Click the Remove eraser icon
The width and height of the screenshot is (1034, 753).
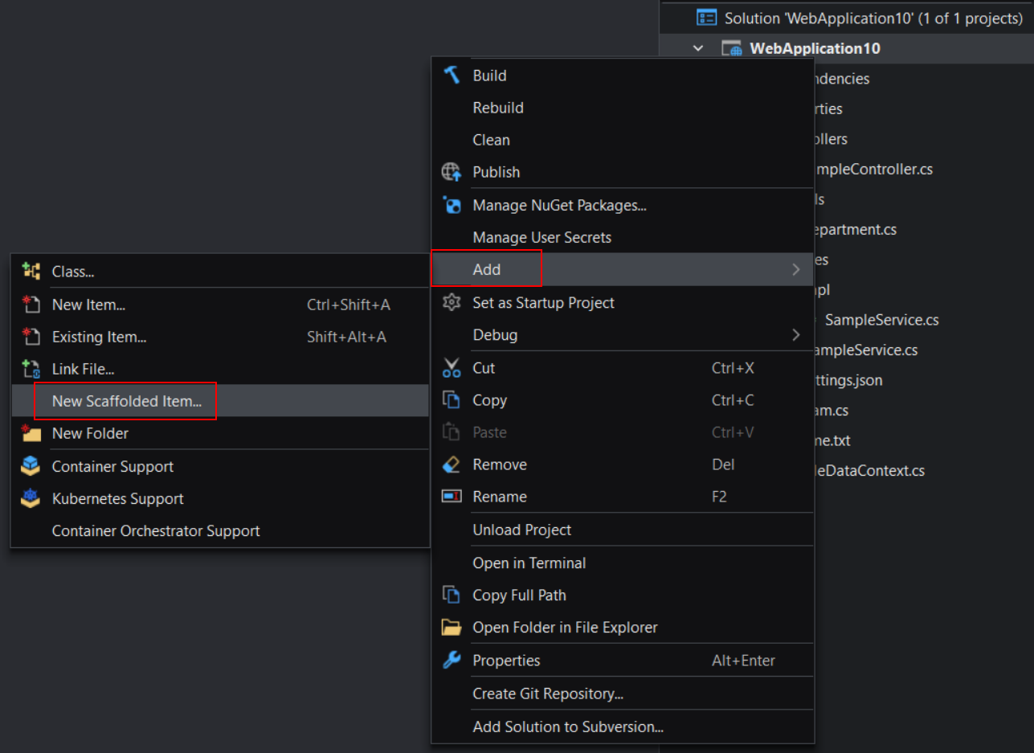point(452,464)
